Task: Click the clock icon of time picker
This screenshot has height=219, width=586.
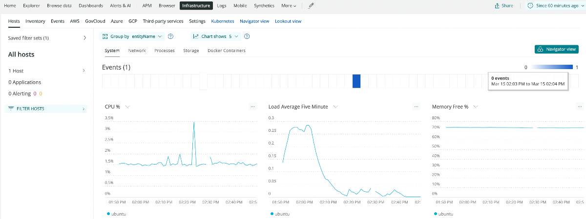Action: click(x=530, y=6)
